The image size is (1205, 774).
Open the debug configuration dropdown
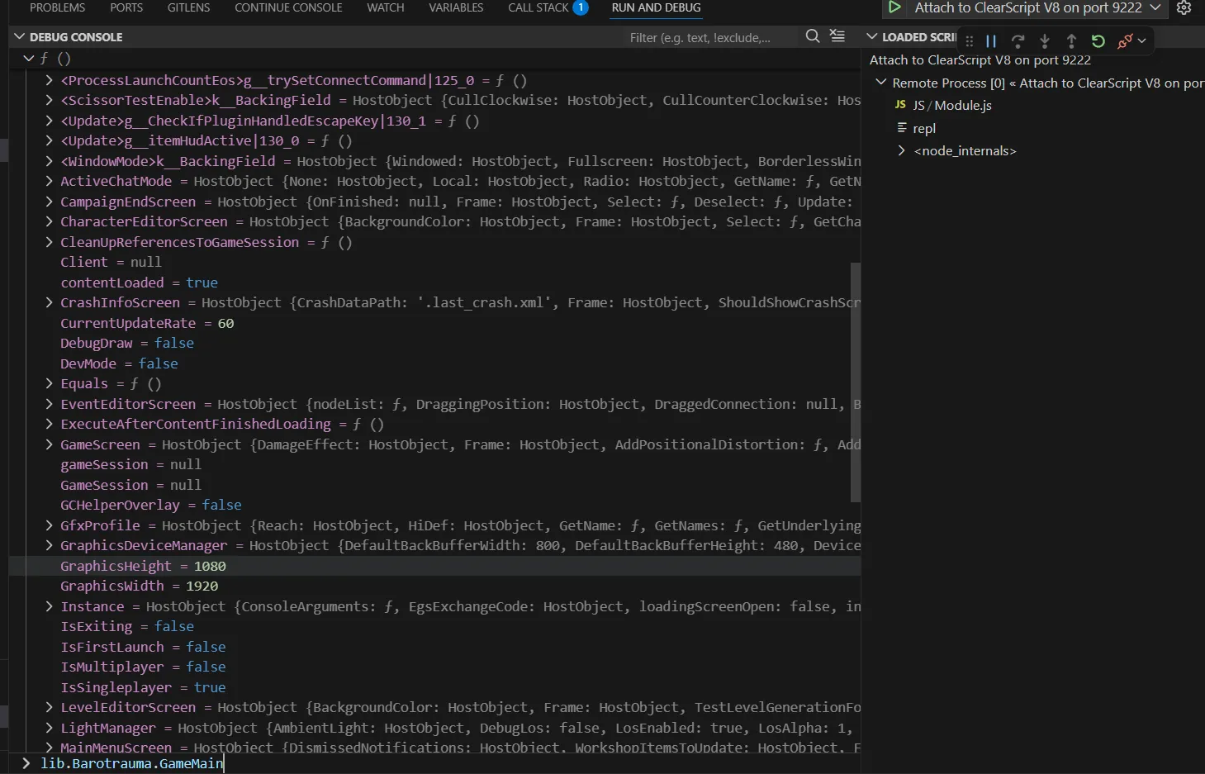coord(1155,8)
